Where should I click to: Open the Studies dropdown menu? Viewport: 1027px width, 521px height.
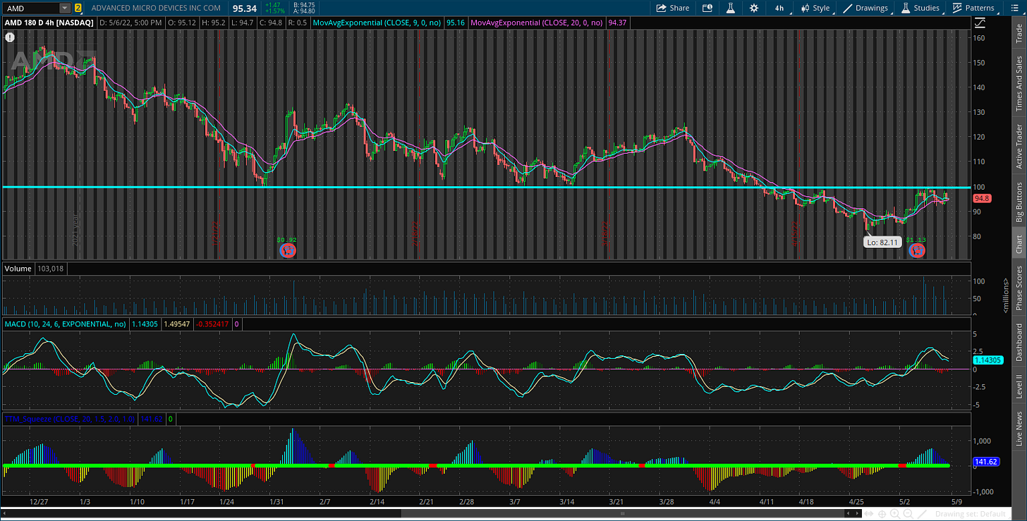(x=920, y=8)
